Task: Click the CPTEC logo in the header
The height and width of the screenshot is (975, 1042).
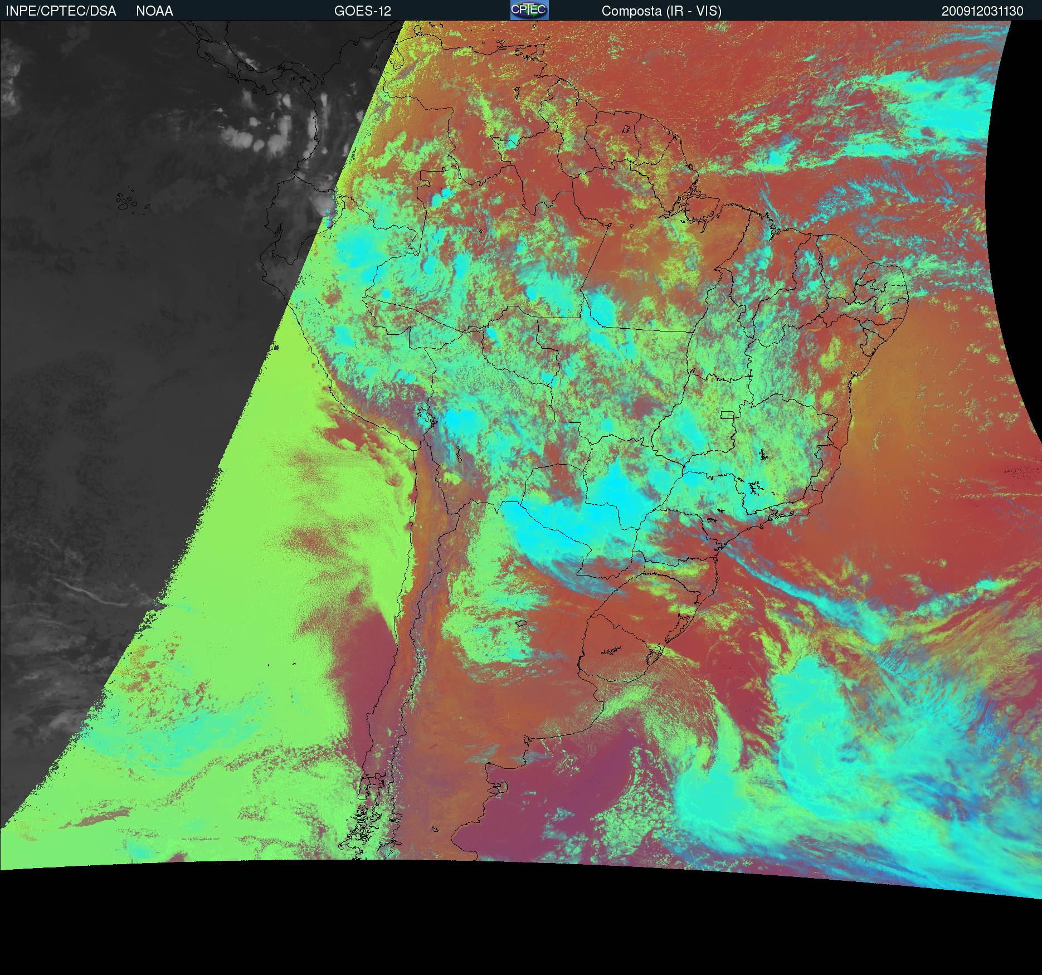Action: point(529,10)
